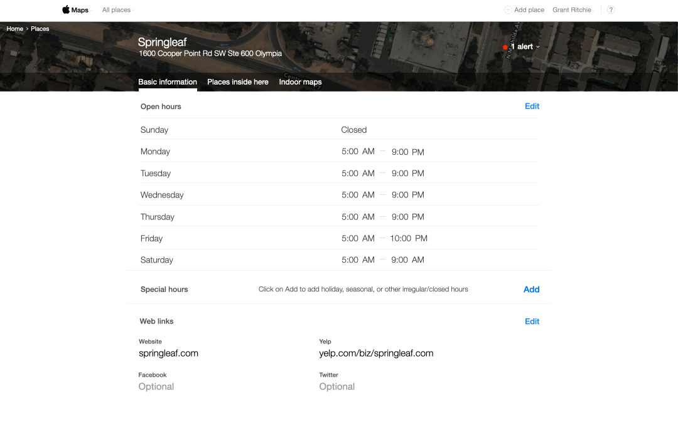
Task: Click Saturday's 9:00 AM closing time
Action: click(408, 260)
